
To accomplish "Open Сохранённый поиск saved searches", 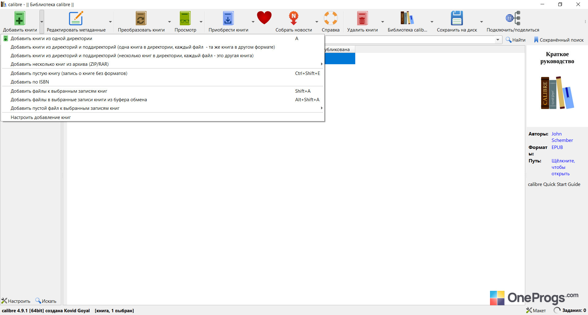I will click(559, 40).
